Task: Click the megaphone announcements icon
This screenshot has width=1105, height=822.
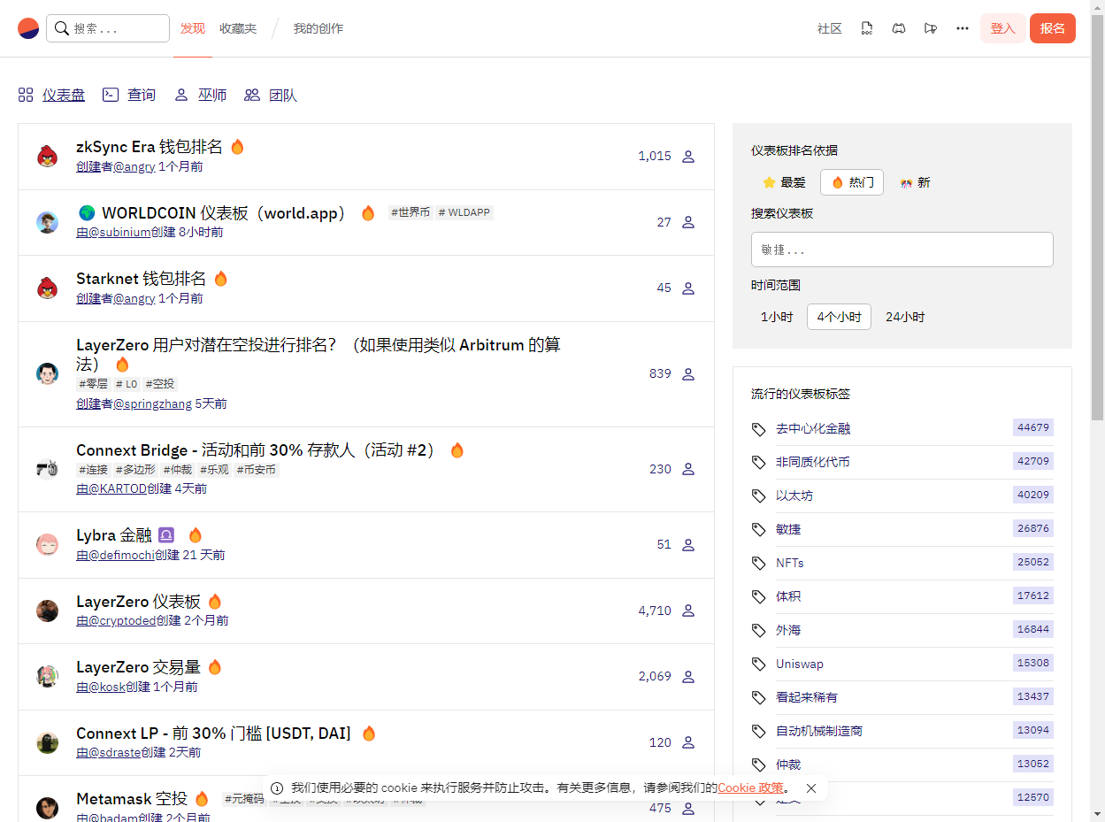Action: point(930,28)
